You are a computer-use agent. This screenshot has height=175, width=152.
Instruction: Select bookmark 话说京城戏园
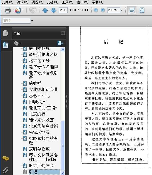point(41,120)
